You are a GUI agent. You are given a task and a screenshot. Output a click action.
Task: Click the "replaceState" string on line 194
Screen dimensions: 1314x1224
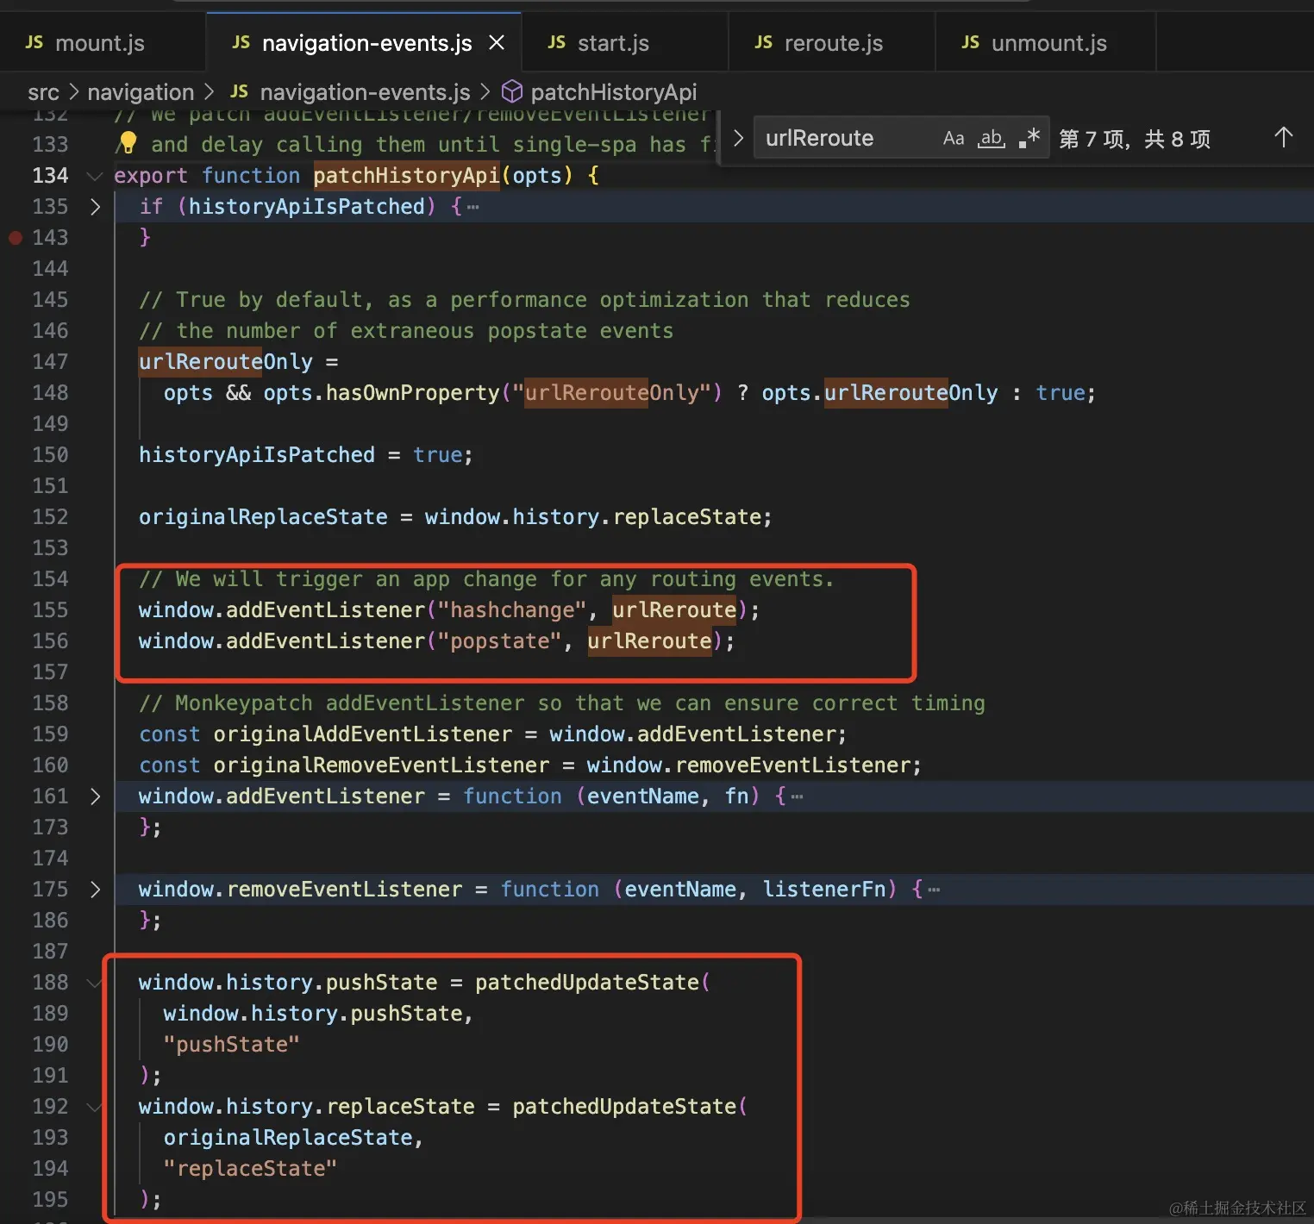[250, 1169]
